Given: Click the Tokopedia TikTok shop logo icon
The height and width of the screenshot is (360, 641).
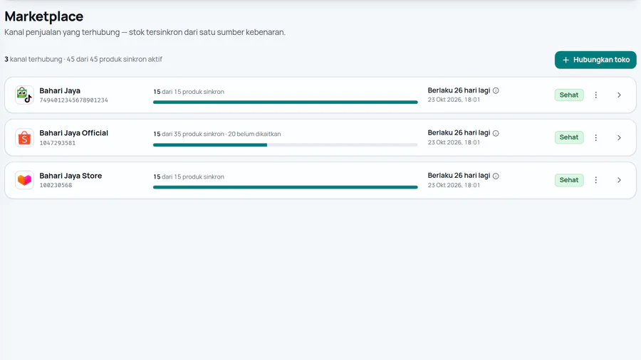Looking at the screenshot, I should click(x=24, y=95).
